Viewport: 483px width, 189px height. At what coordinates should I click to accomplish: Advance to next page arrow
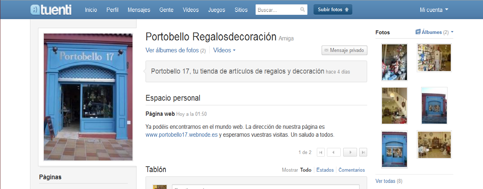click(x=350, y=152)
